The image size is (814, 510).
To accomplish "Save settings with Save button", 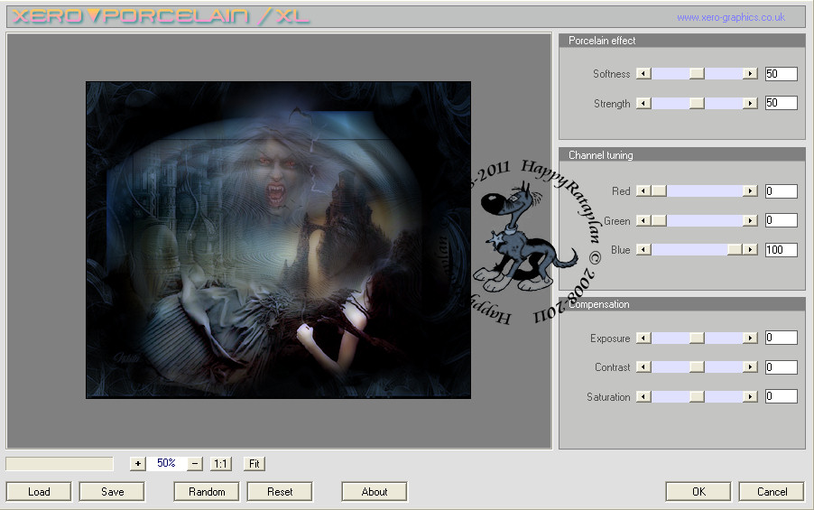I will coord(112,492).
